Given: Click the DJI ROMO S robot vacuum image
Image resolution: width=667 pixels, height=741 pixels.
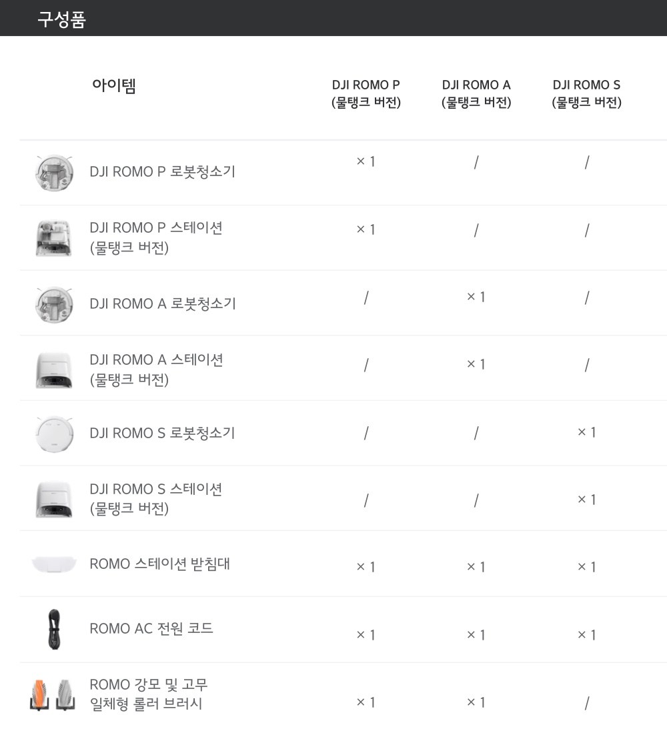Looking at the screenshot, I should (x=54, y=434).
